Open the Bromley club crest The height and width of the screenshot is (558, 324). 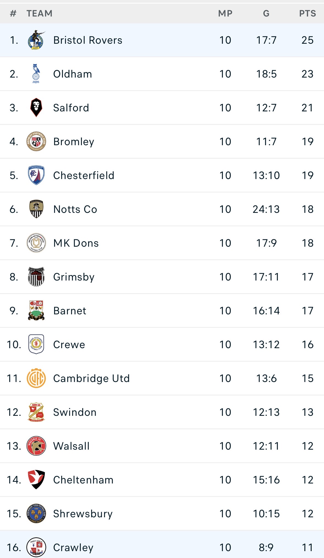coord(36,141)
